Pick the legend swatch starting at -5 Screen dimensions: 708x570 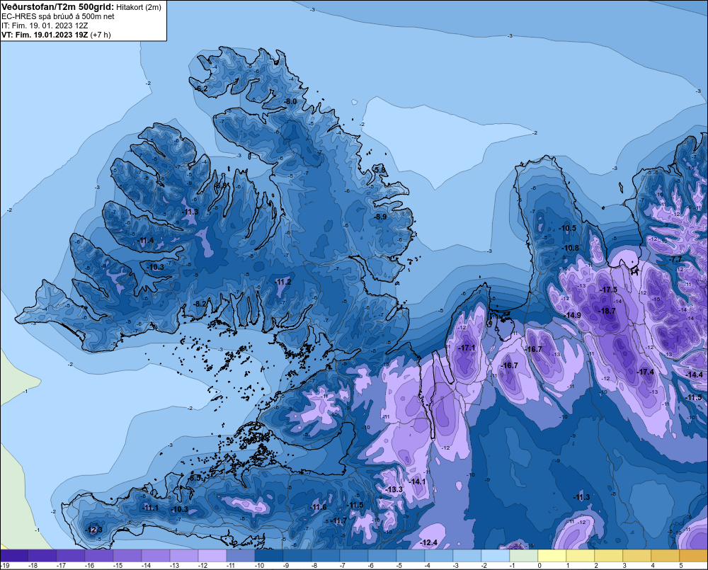click(411, 556)
